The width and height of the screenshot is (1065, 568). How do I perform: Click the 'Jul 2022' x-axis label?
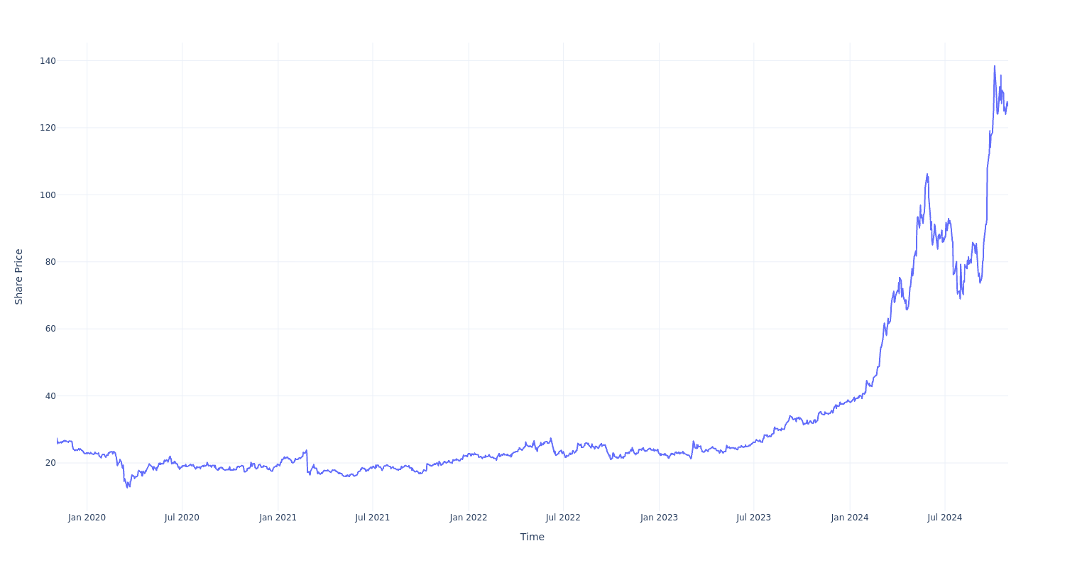point(563,518)
